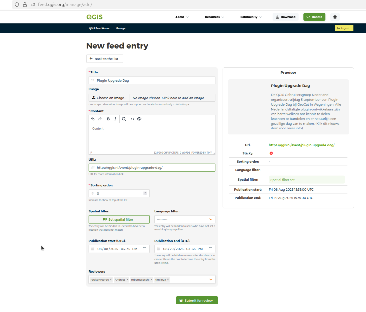Click into the Content editor area

pos(152,137)
